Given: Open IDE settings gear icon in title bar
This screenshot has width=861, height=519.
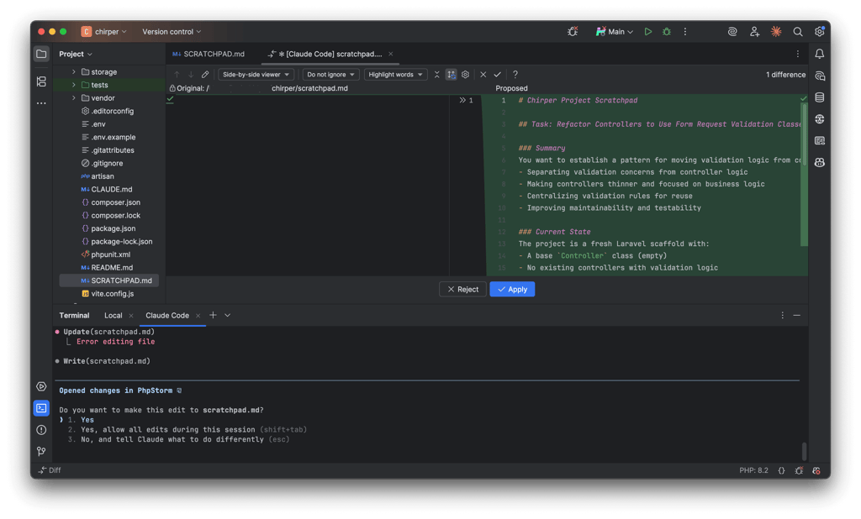Looking at the screenshot, I should click(x=819, y=32).
